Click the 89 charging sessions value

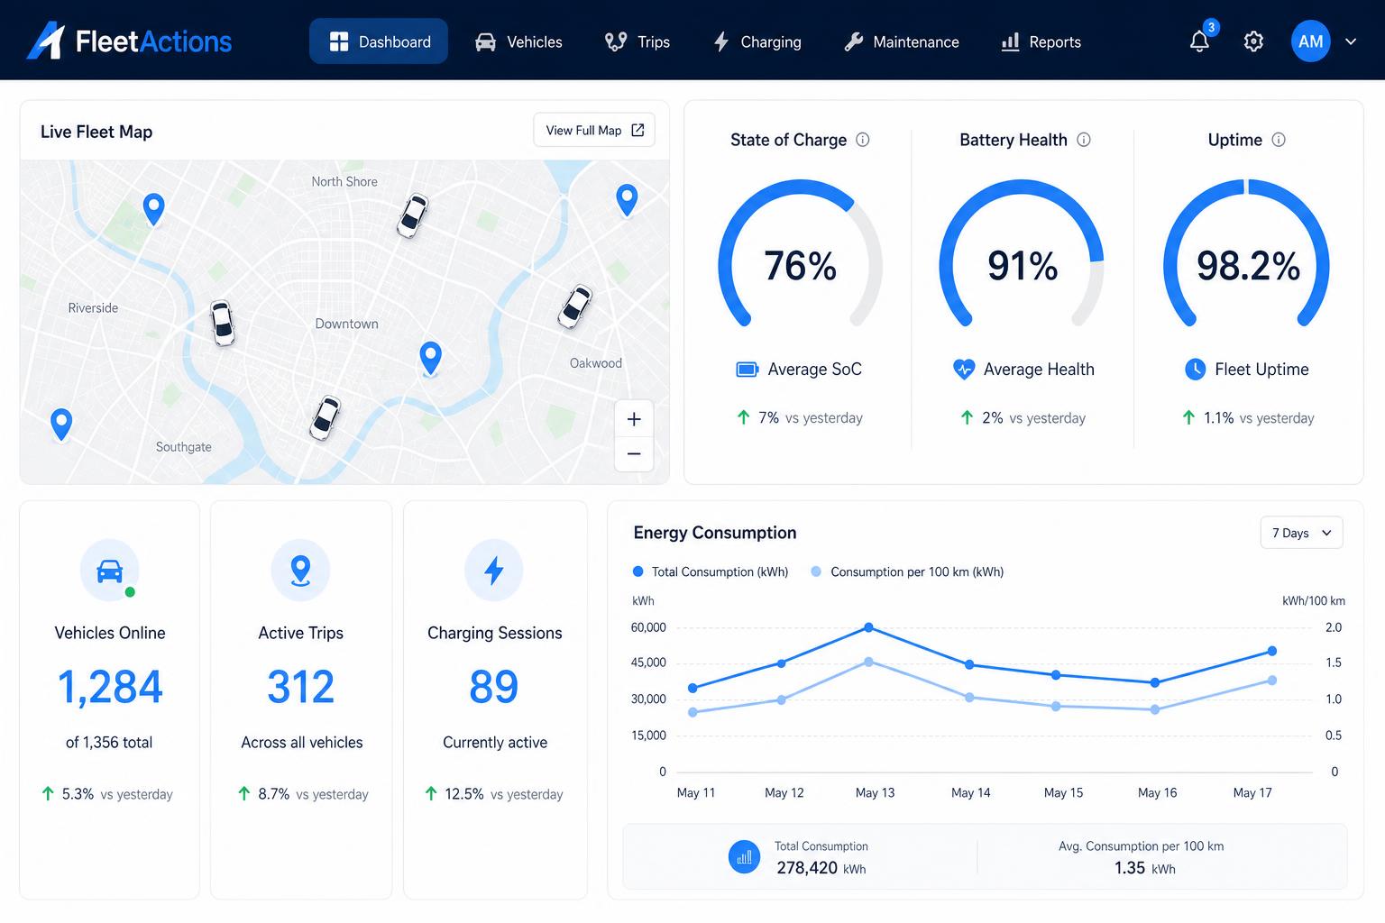[x=494, y=687]
